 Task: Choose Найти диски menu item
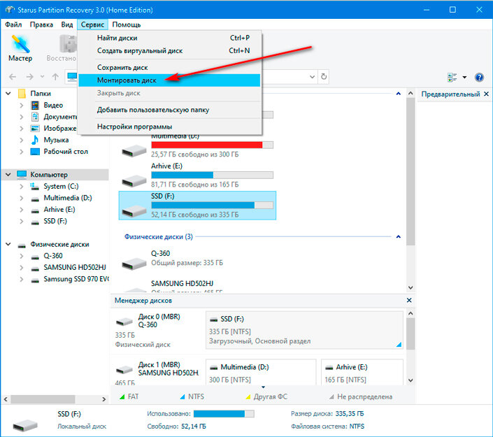click(x=169, y=38)
